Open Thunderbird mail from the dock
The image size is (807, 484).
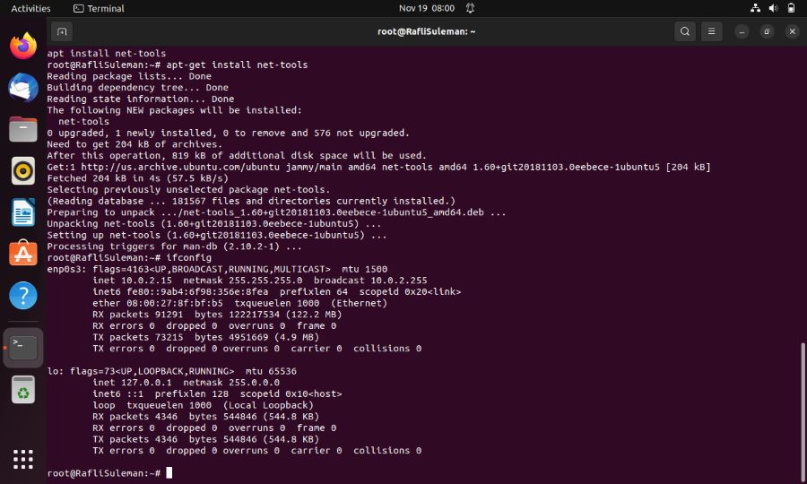tap(23, 88)
